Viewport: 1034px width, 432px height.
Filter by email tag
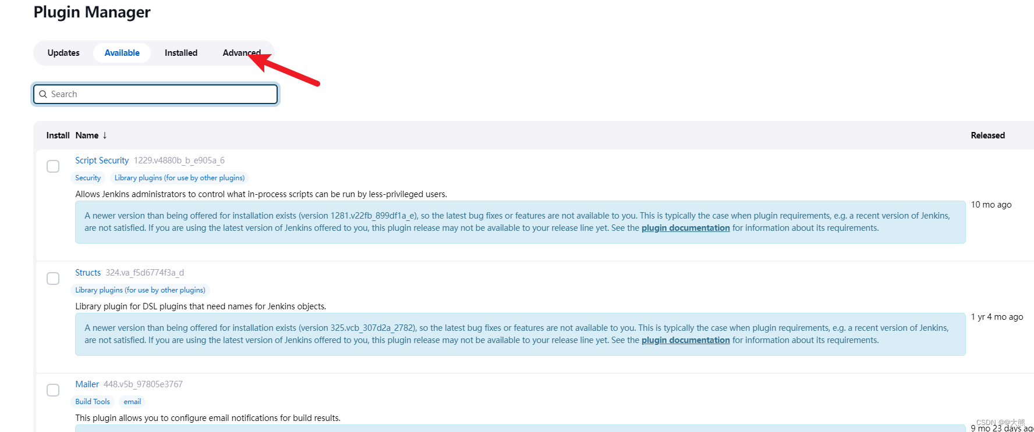click(x=132, y=402)
